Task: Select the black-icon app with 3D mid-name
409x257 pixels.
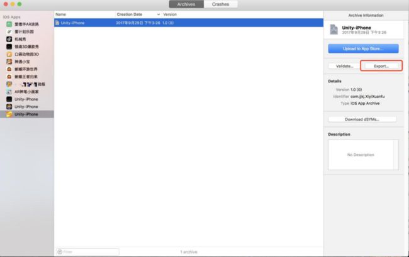Action: (27, 46)
